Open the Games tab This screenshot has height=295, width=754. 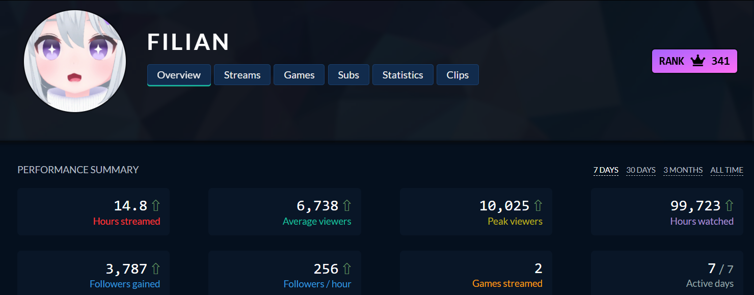(x=299, y=75)
